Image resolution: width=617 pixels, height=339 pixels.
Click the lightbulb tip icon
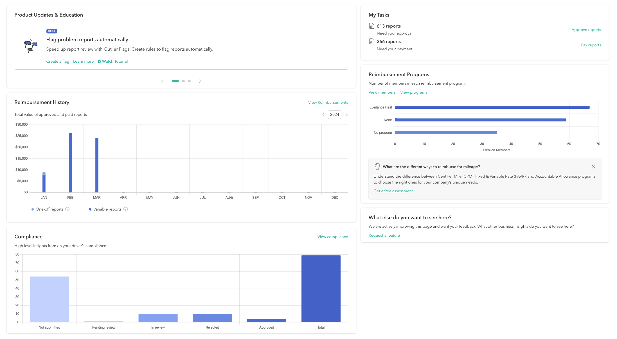377,167
